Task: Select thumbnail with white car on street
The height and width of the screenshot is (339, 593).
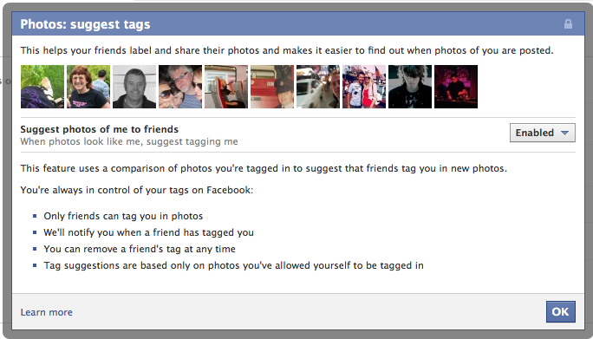Action: [318, 87]
